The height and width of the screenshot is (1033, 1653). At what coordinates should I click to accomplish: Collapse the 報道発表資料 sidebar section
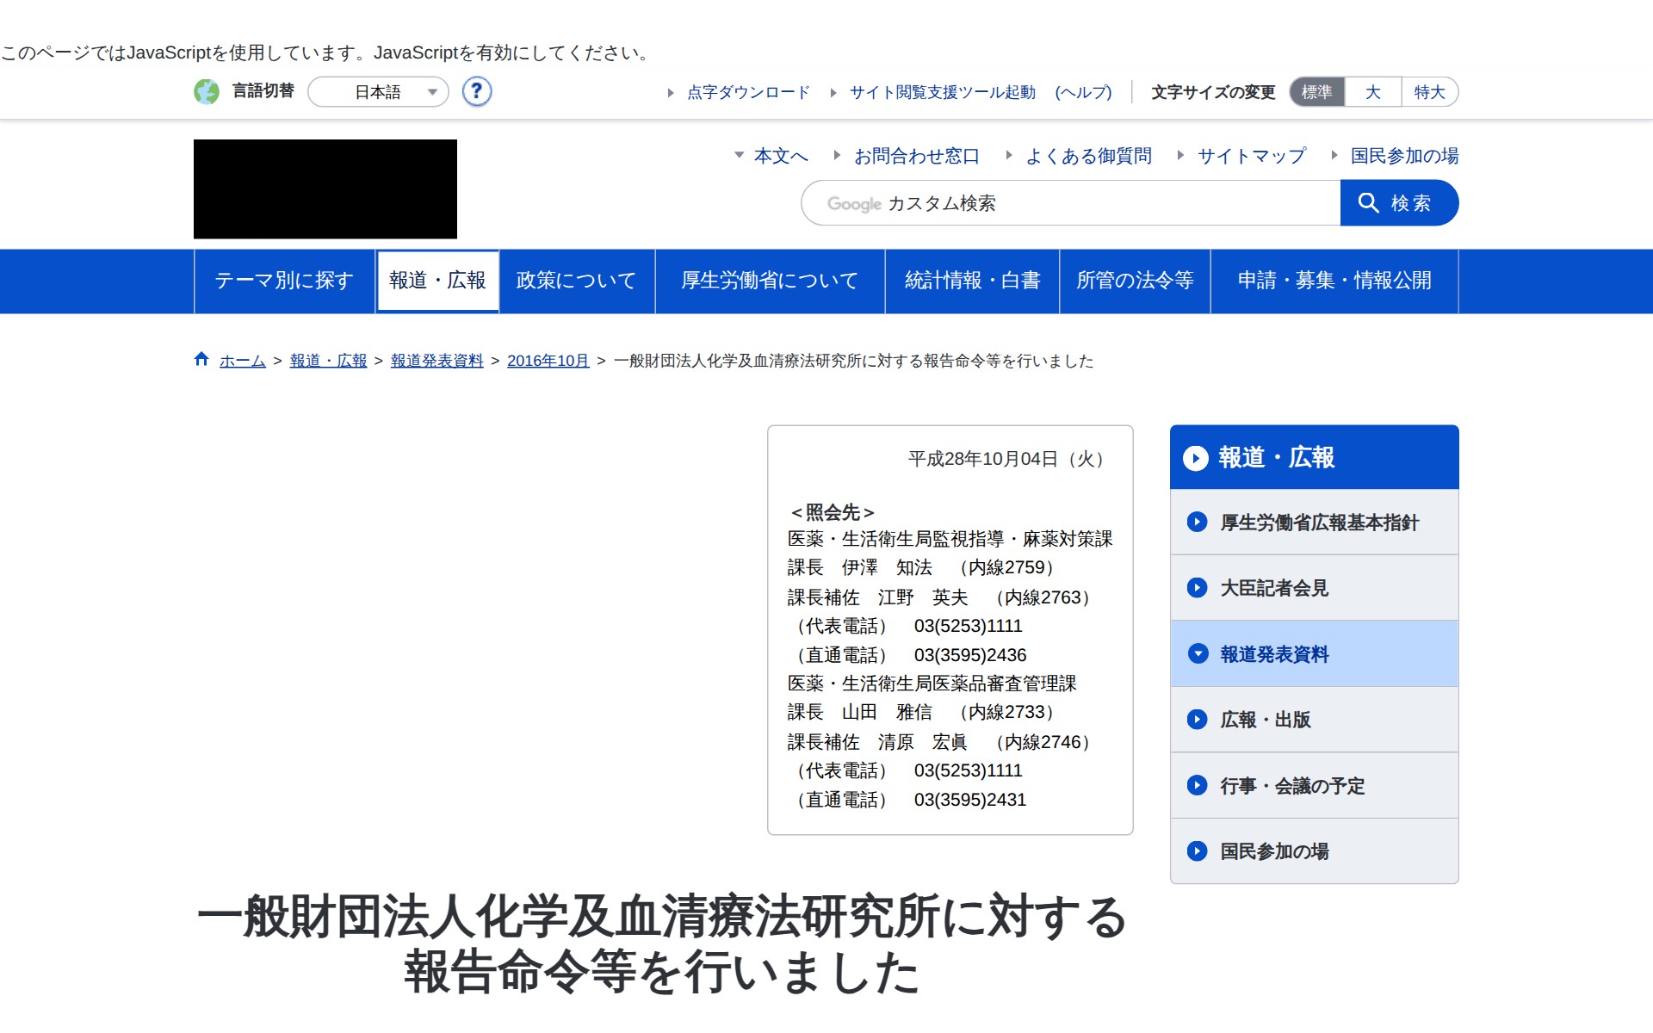[x=1198, y=653]
